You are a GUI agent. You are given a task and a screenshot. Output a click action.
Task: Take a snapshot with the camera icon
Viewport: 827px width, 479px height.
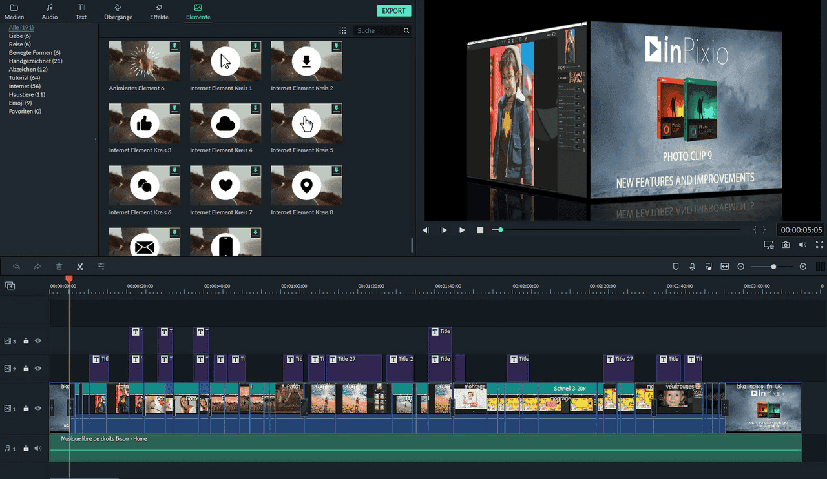[x=786, y=245]
